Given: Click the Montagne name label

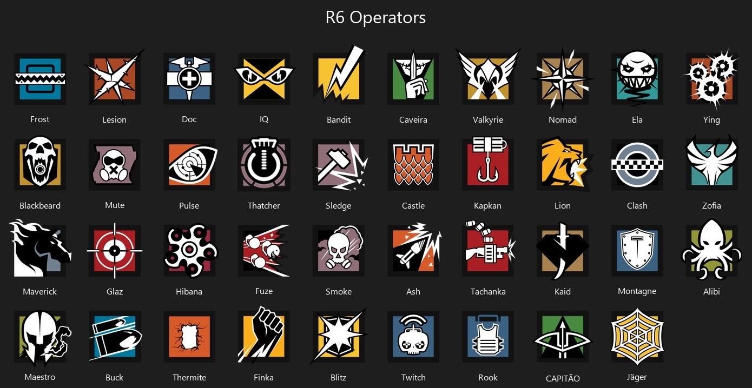Looking at the screenshot, I should 637,291.
